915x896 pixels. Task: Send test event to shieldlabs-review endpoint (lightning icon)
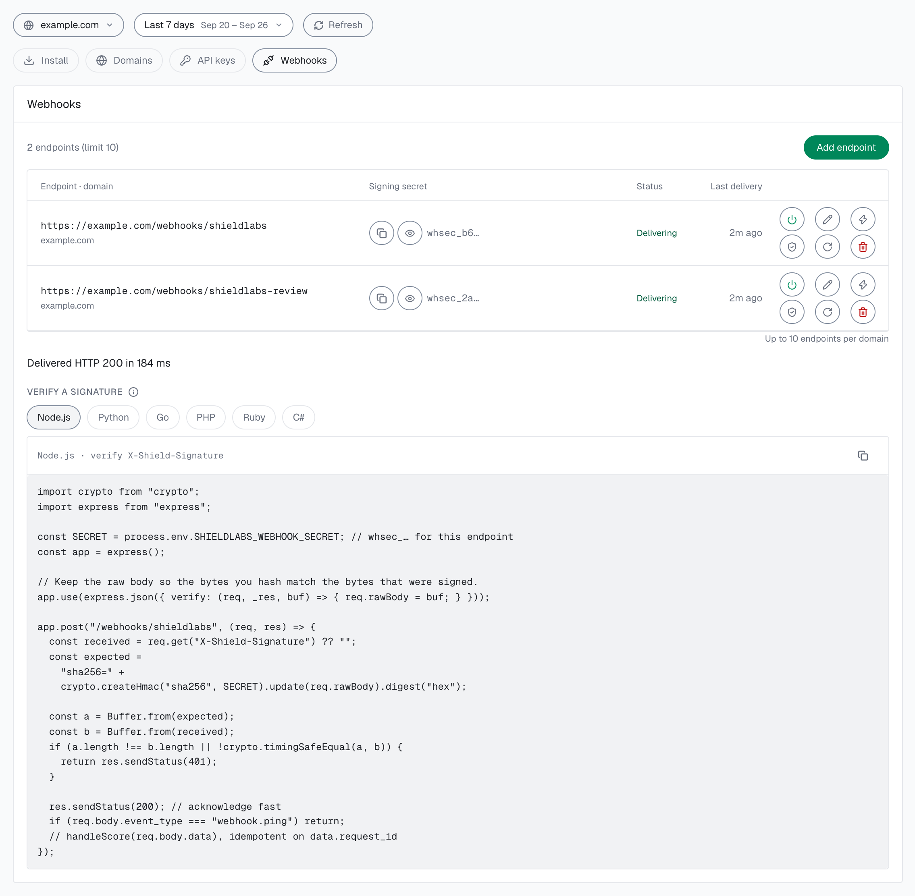tap(863, 285)
